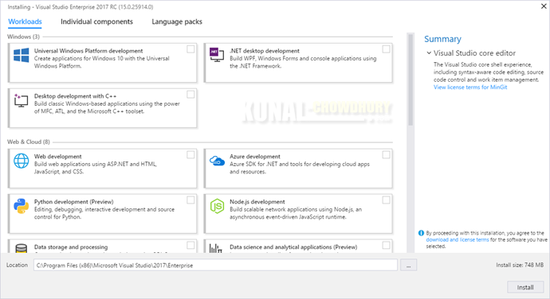Open View license terms for MinGit link
This screenshot has height=299, width=550.
[470, 87]
